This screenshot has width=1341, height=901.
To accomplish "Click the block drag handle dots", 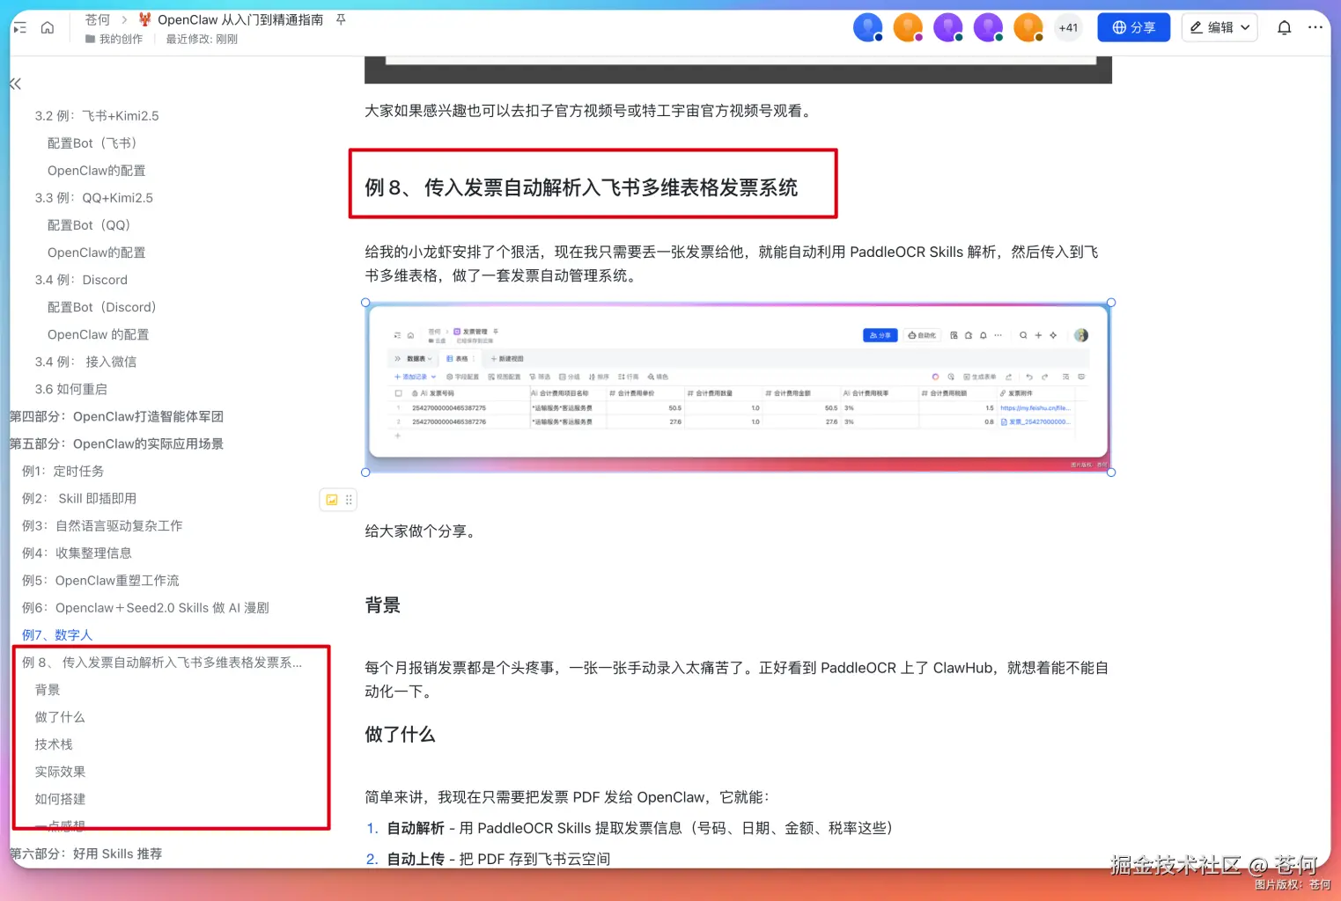I will [349, 500].
